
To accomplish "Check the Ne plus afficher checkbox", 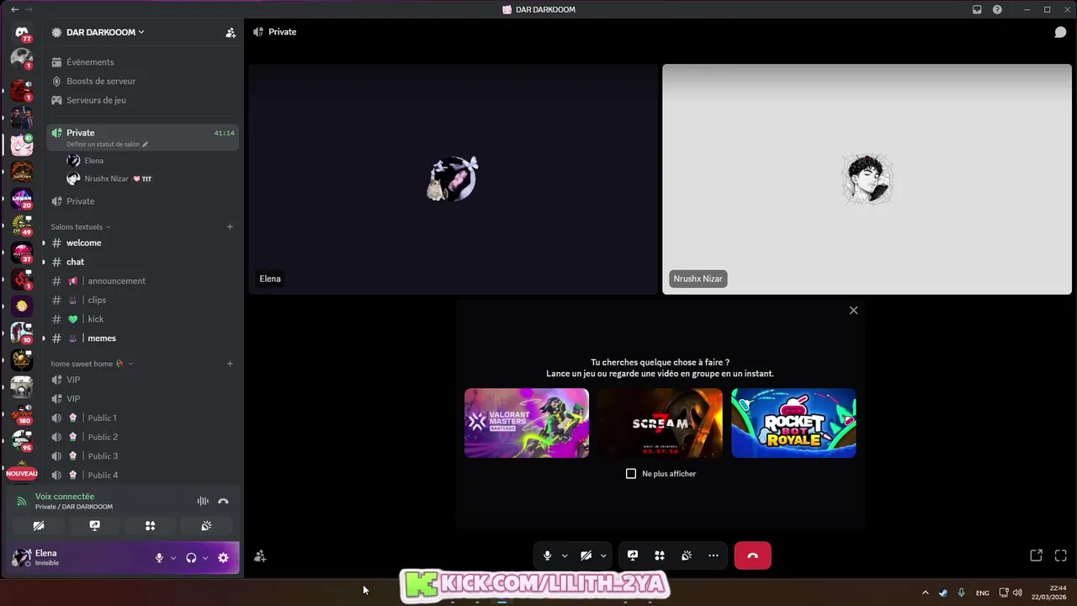I will pyautogui.click(x=631, y=474).
